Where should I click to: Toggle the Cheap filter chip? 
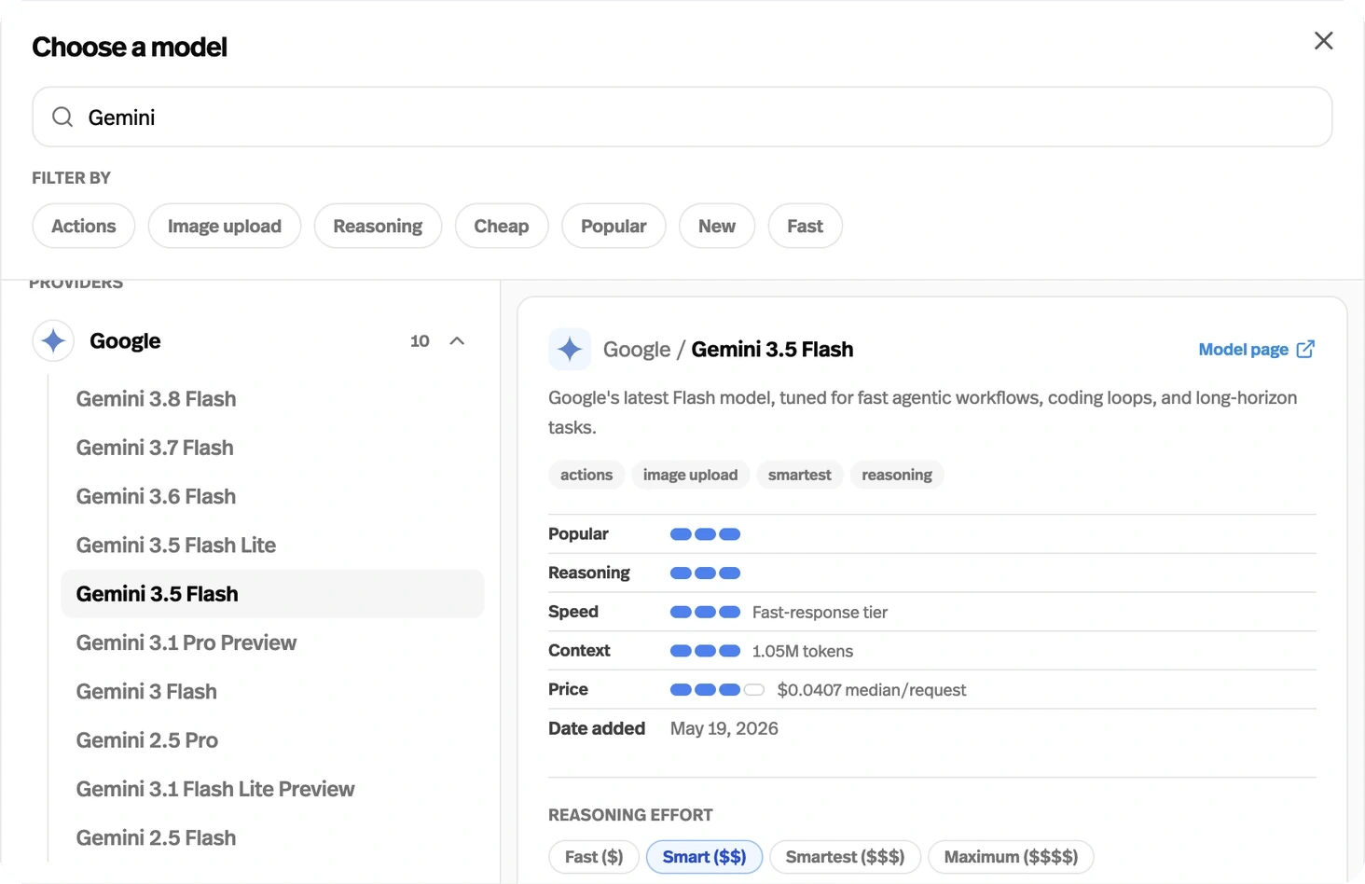click(x=502, y=226)
